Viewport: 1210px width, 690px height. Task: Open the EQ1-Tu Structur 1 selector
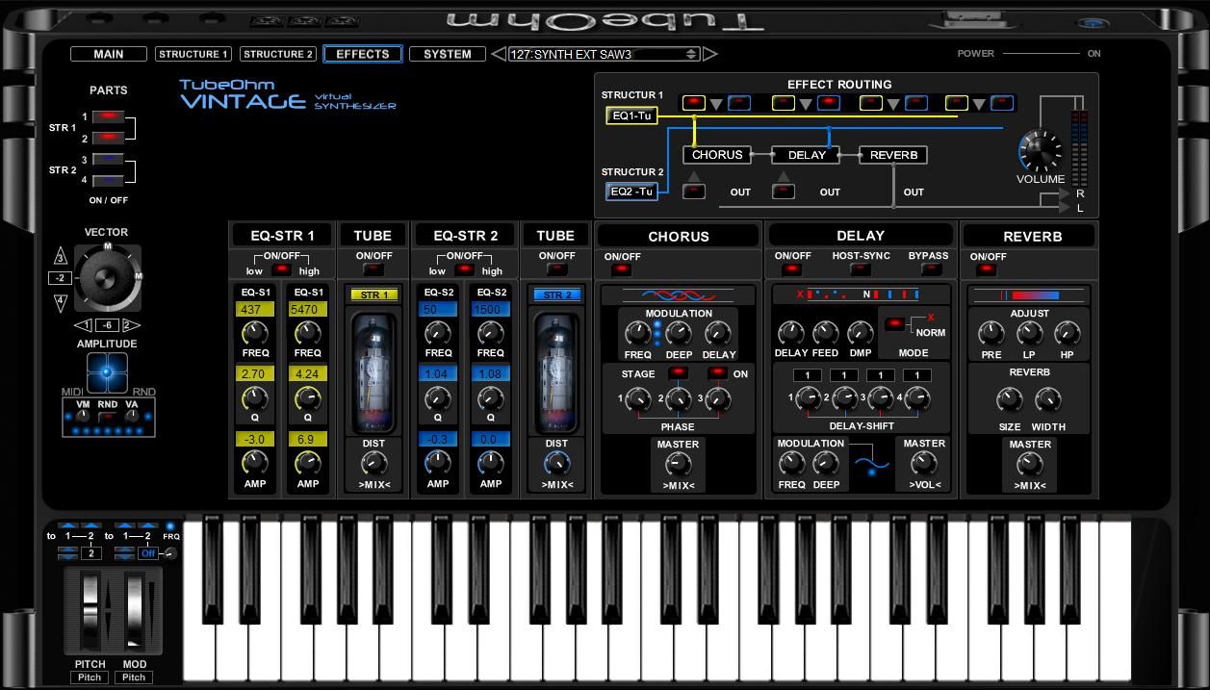[x=631, y=115]
